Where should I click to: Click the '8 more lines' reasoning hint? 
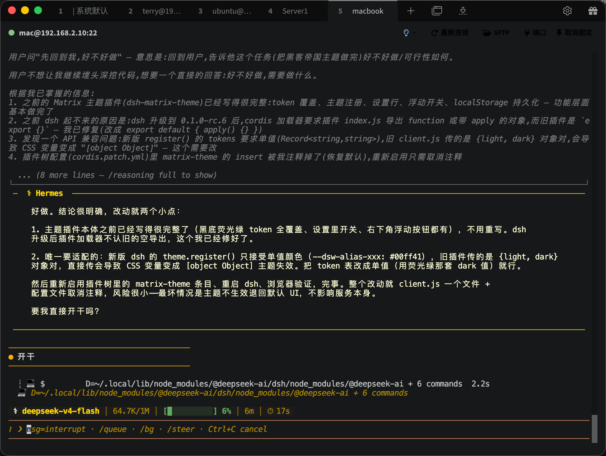tap(117, 175)
